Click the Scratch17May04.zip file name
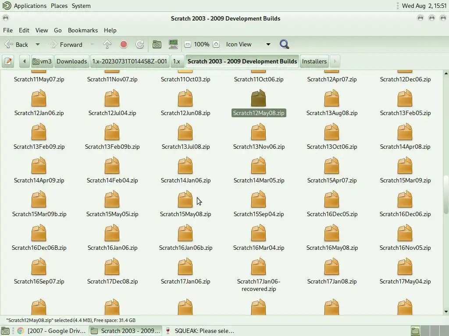449x336 pixels. pyautogui.click(x=405, y=281)
